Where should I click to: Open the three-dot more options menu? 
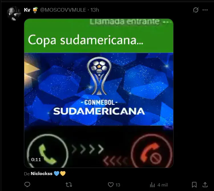pos(205,10)
